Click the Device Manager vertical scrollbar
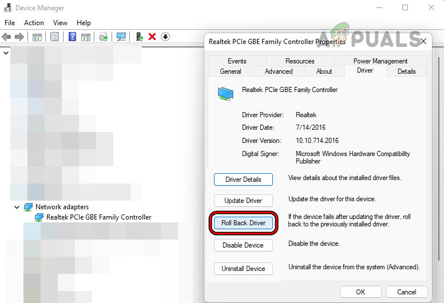Viewport: 444px width, 303px height. 438,158
